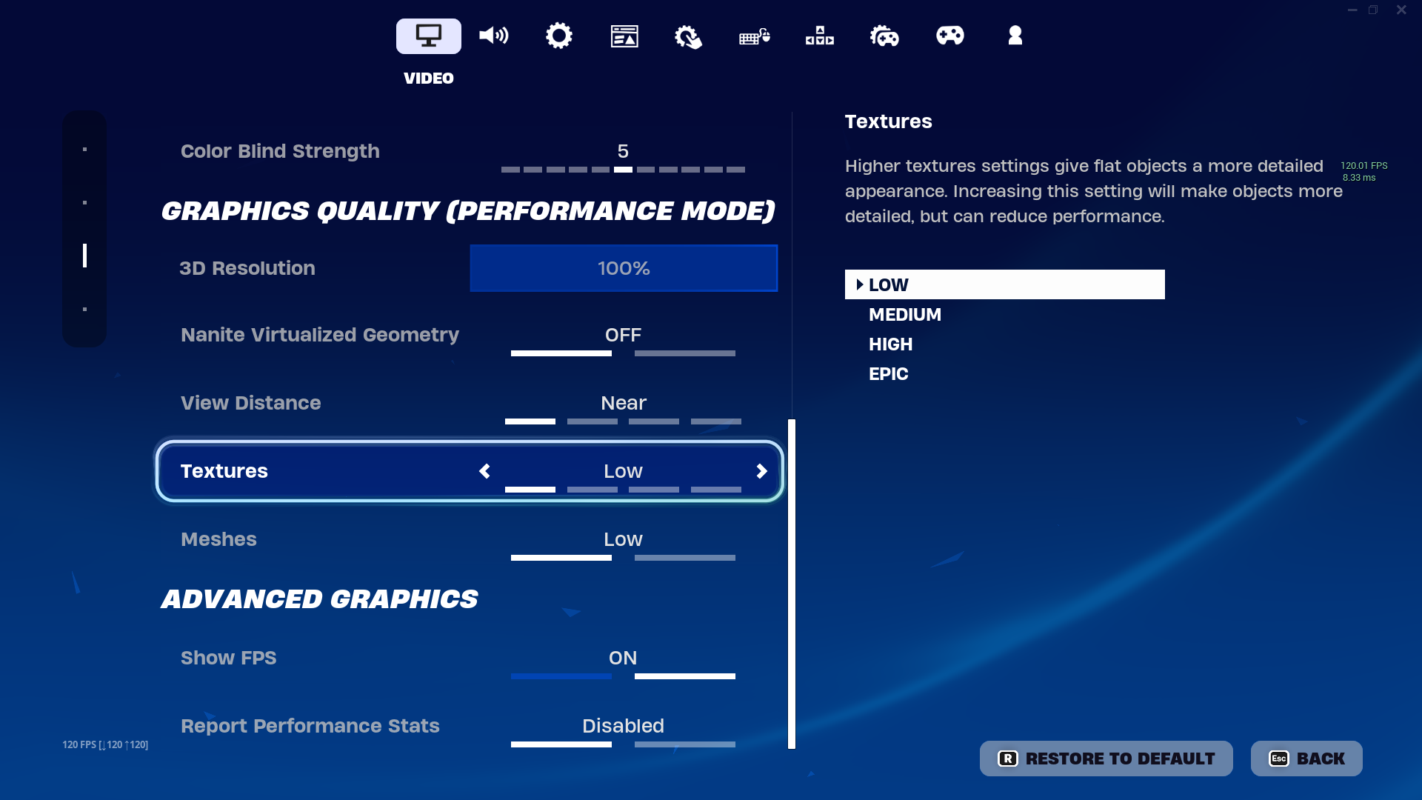Click Restore to Default button
The width and height of the screenshot is (1422, 800).
1106,759
